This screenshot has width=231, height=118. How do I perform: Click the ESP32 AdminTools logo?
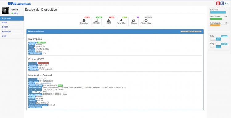click(x=19, y=3)
